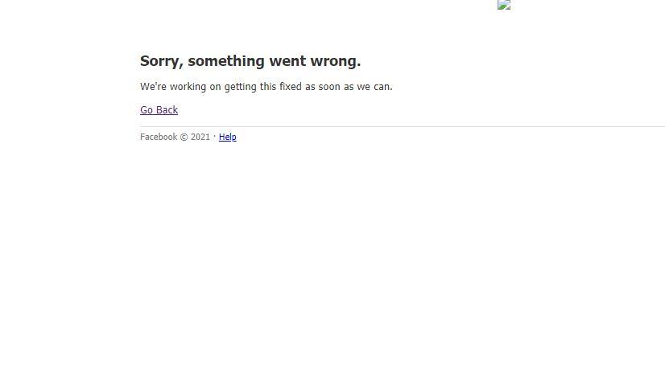
Task: Click the 'Facebook © 2021' footer text
Action: tap(176, 137)
